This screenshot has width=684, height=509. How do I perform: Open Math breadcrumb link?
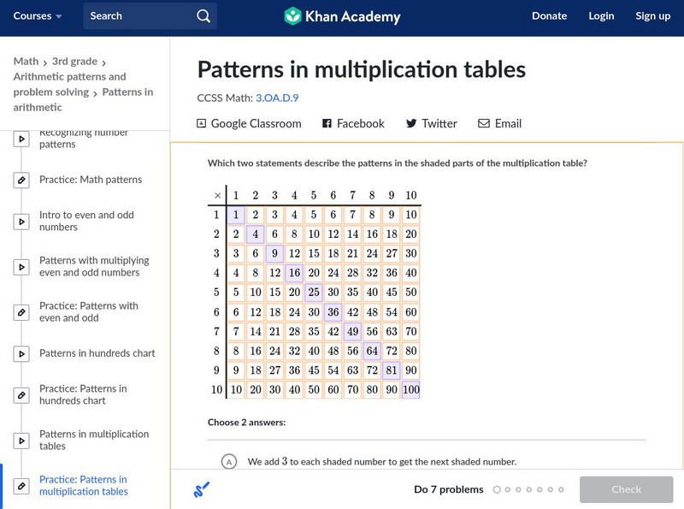point(26,62)
